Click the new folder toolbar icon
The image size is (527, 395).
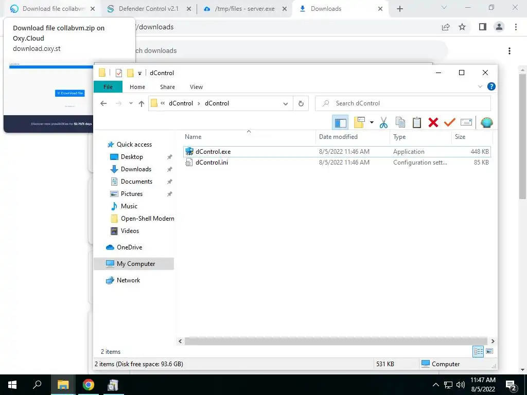[x=359, y=122]
